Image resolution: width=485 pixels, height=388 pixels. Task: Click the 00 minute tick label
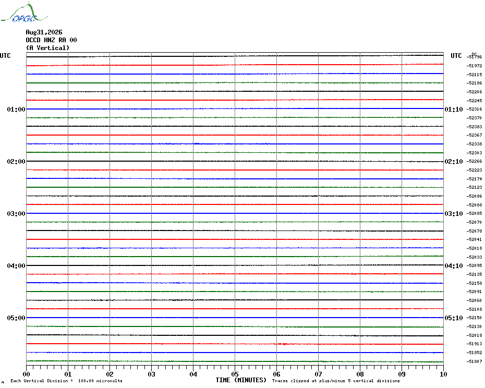coord(26,374)
